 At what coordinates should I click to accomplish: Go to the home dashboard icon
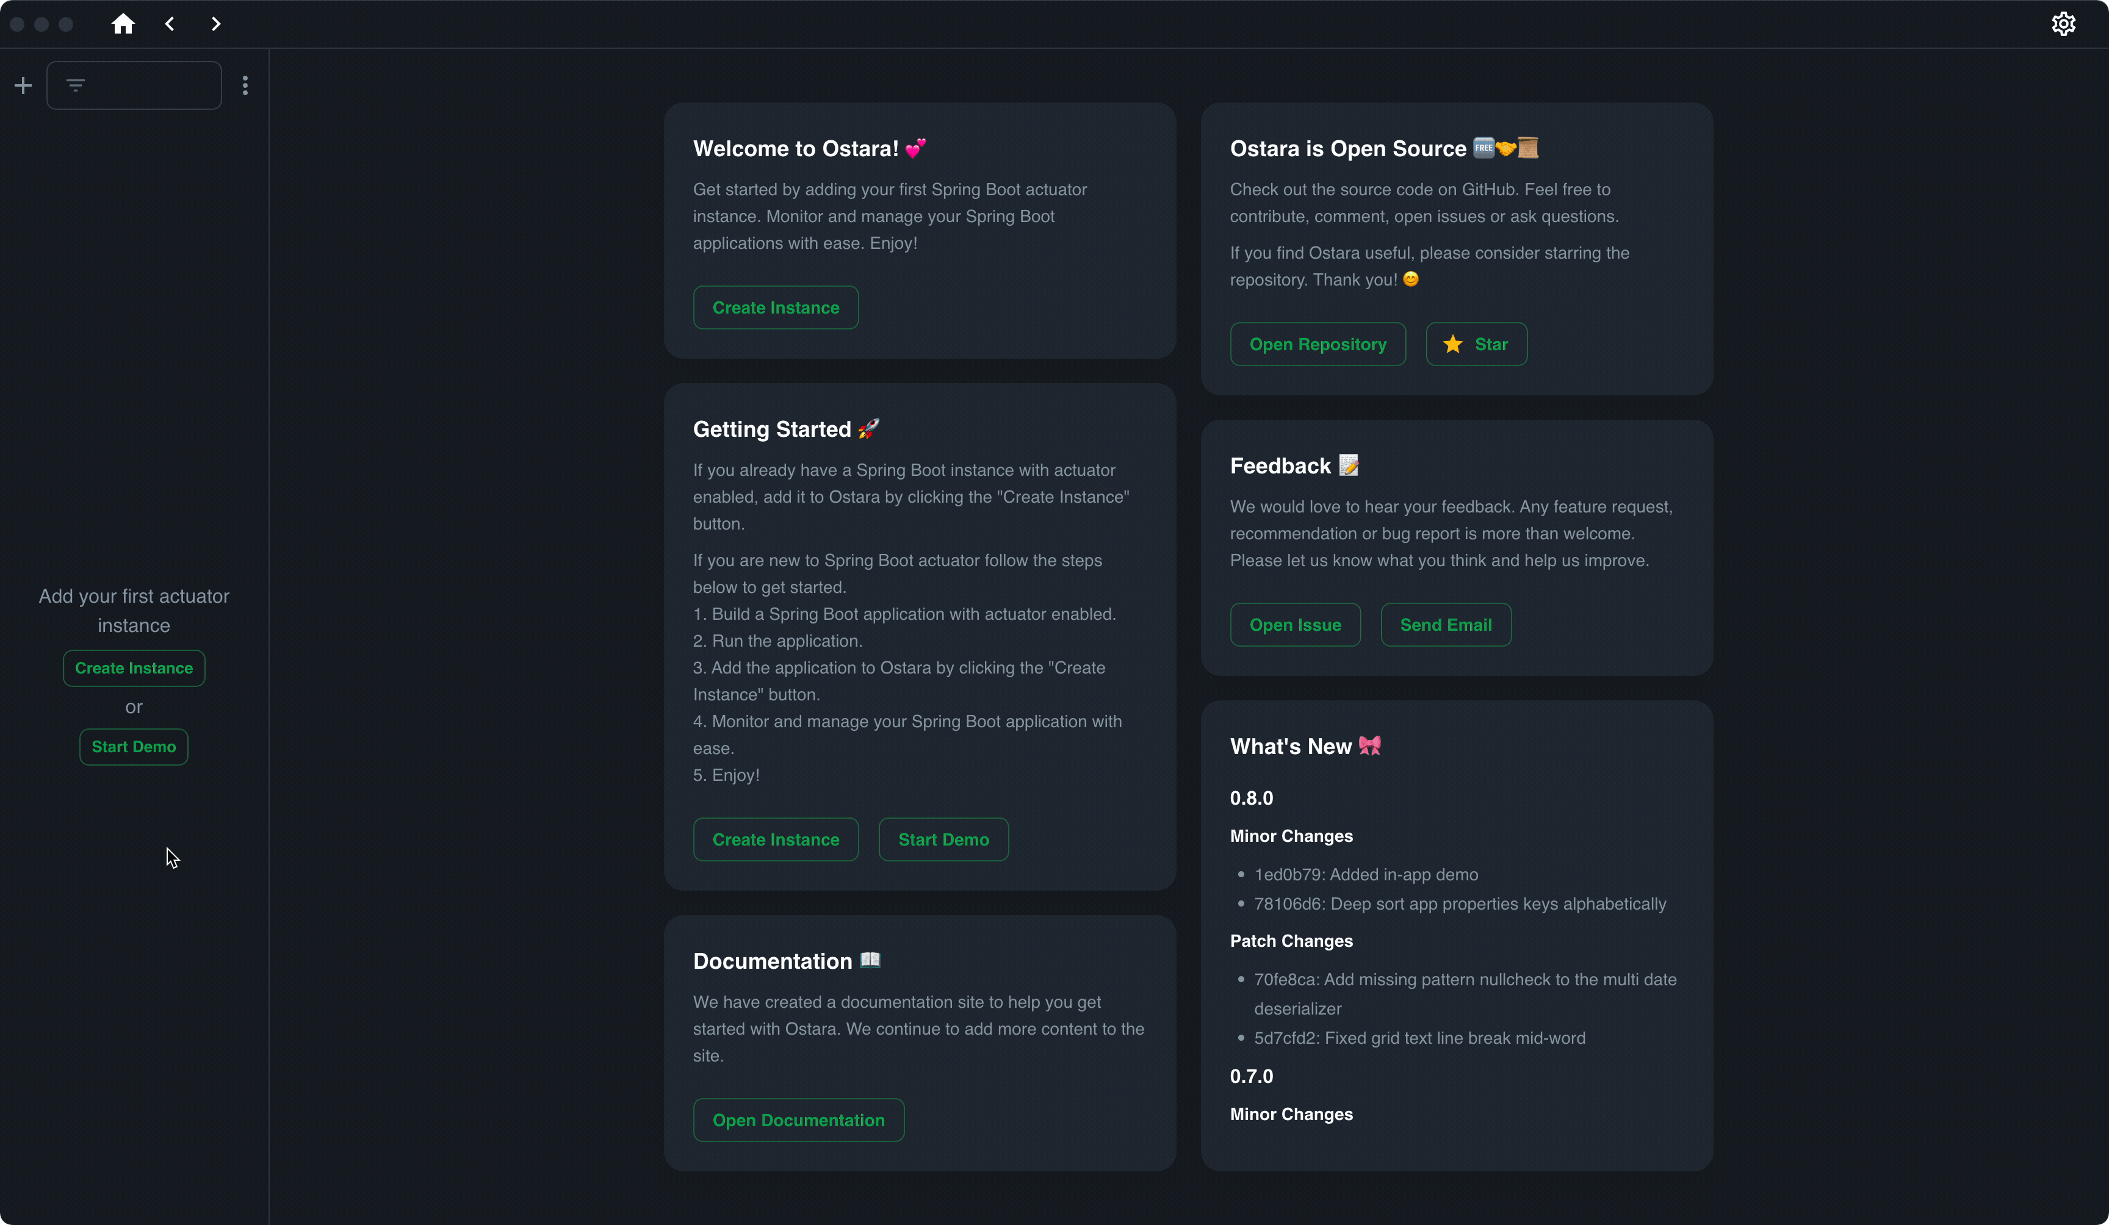tap(123, 23)
